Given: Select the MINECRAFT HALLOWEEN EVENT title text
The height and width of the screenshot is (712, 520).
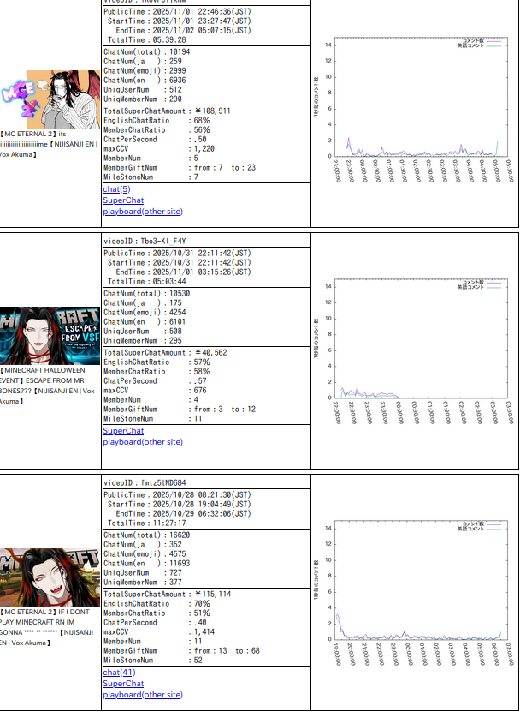Looking at the screenshot, I should (x=48, y=386).
